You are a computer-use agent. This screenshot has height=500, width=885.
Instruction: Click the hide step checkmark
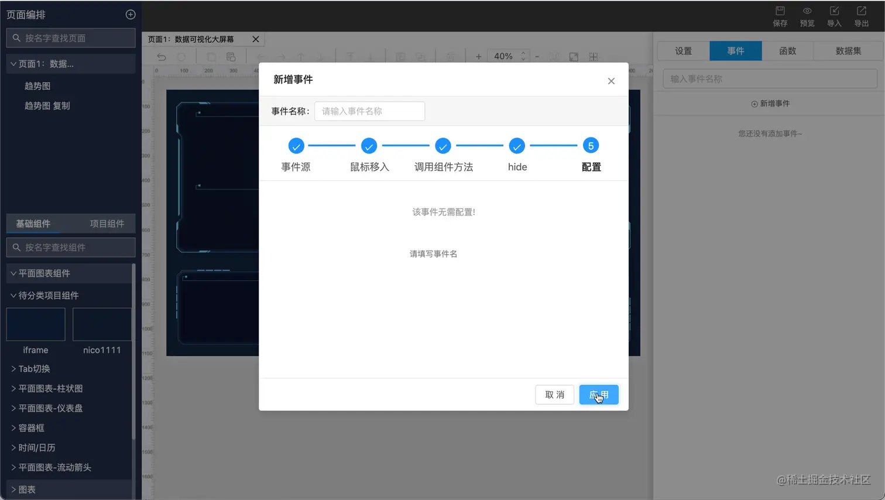[x=517, y=146]
